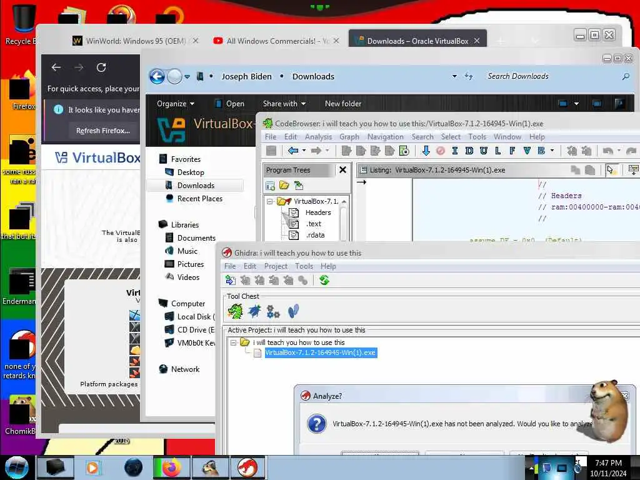Open the Project menu in Ghidra window
The image size is (640, 480).
tap(276, 266)
